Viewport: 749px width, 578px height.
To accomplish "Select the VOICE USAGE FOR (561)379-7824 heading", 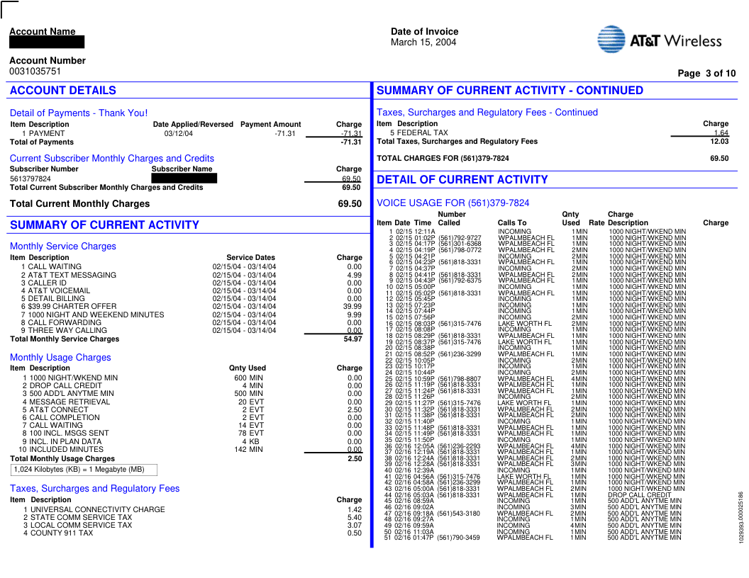I will 453,203.
